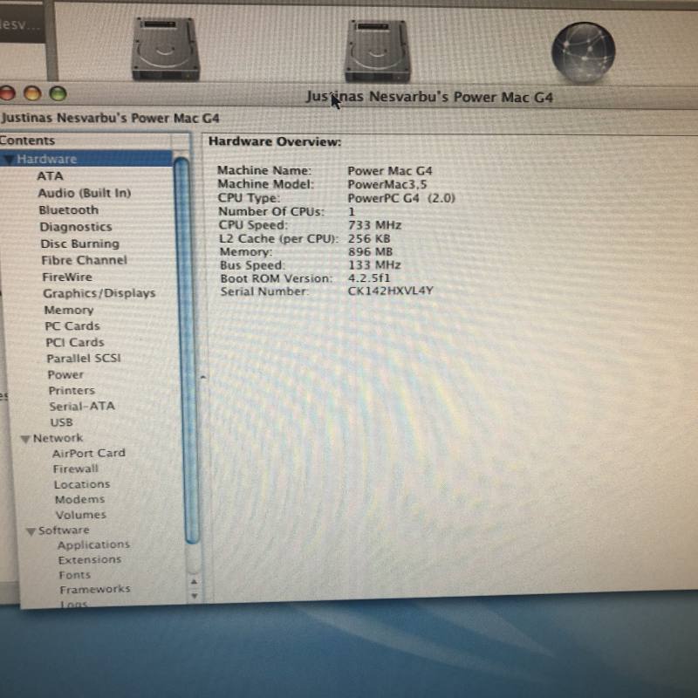Image resolution: width=698 pixels, height=698 pixels.
Task: Click the Boot ROM Version 4.2.5f1
Action: click(x=368, y=278)
